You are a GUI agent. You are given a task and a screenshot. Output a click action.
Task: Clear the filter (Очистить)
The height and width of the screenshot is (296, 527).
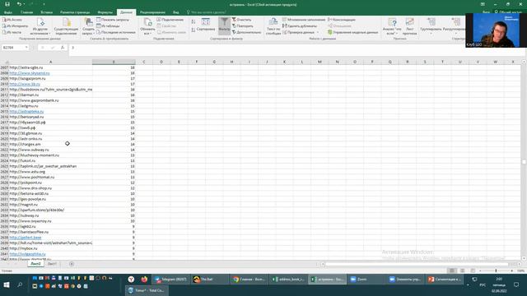[x=242, y=20]
